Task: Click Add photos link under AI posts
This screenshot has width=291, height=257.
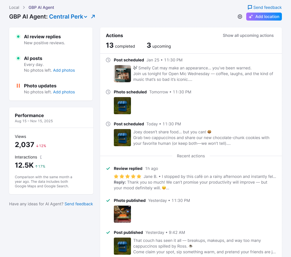Action: pos(64,70)
